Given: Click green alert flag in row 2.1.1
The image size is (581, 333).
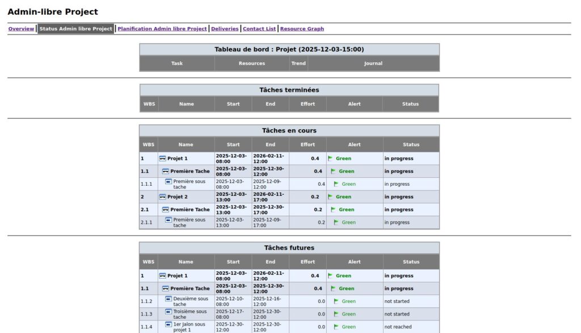Looking at the screenshot, I should (x=336, y=223).
